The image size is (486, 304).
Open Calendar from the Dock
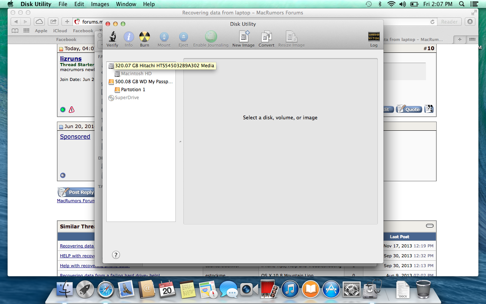167,290
